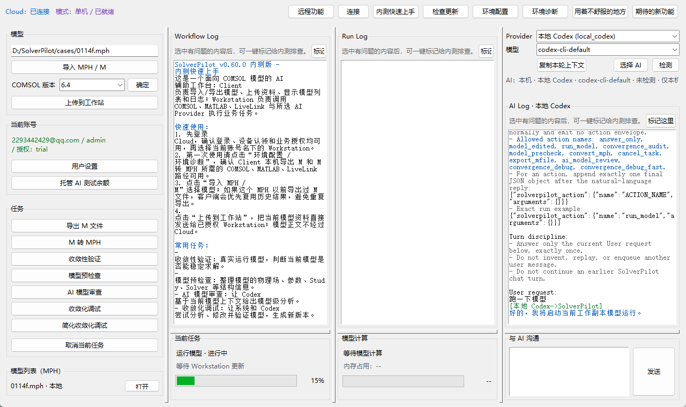This screenshot has height=407, width=686.
Task: Click 内存占用: -- text
Action: click(x=362, y=366)
